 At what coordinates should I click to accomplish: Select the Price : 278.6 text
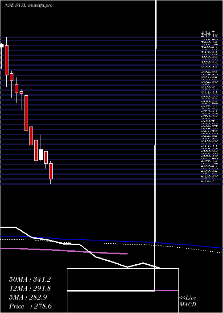pos(30,306)
